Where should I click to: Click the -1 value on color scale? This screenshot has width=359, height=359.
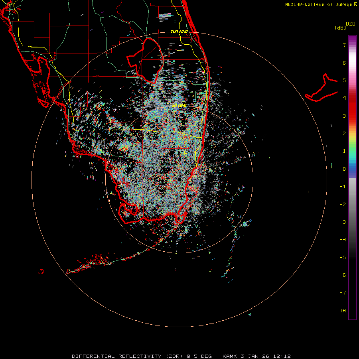pyautogui.click(x=343, y=187)
